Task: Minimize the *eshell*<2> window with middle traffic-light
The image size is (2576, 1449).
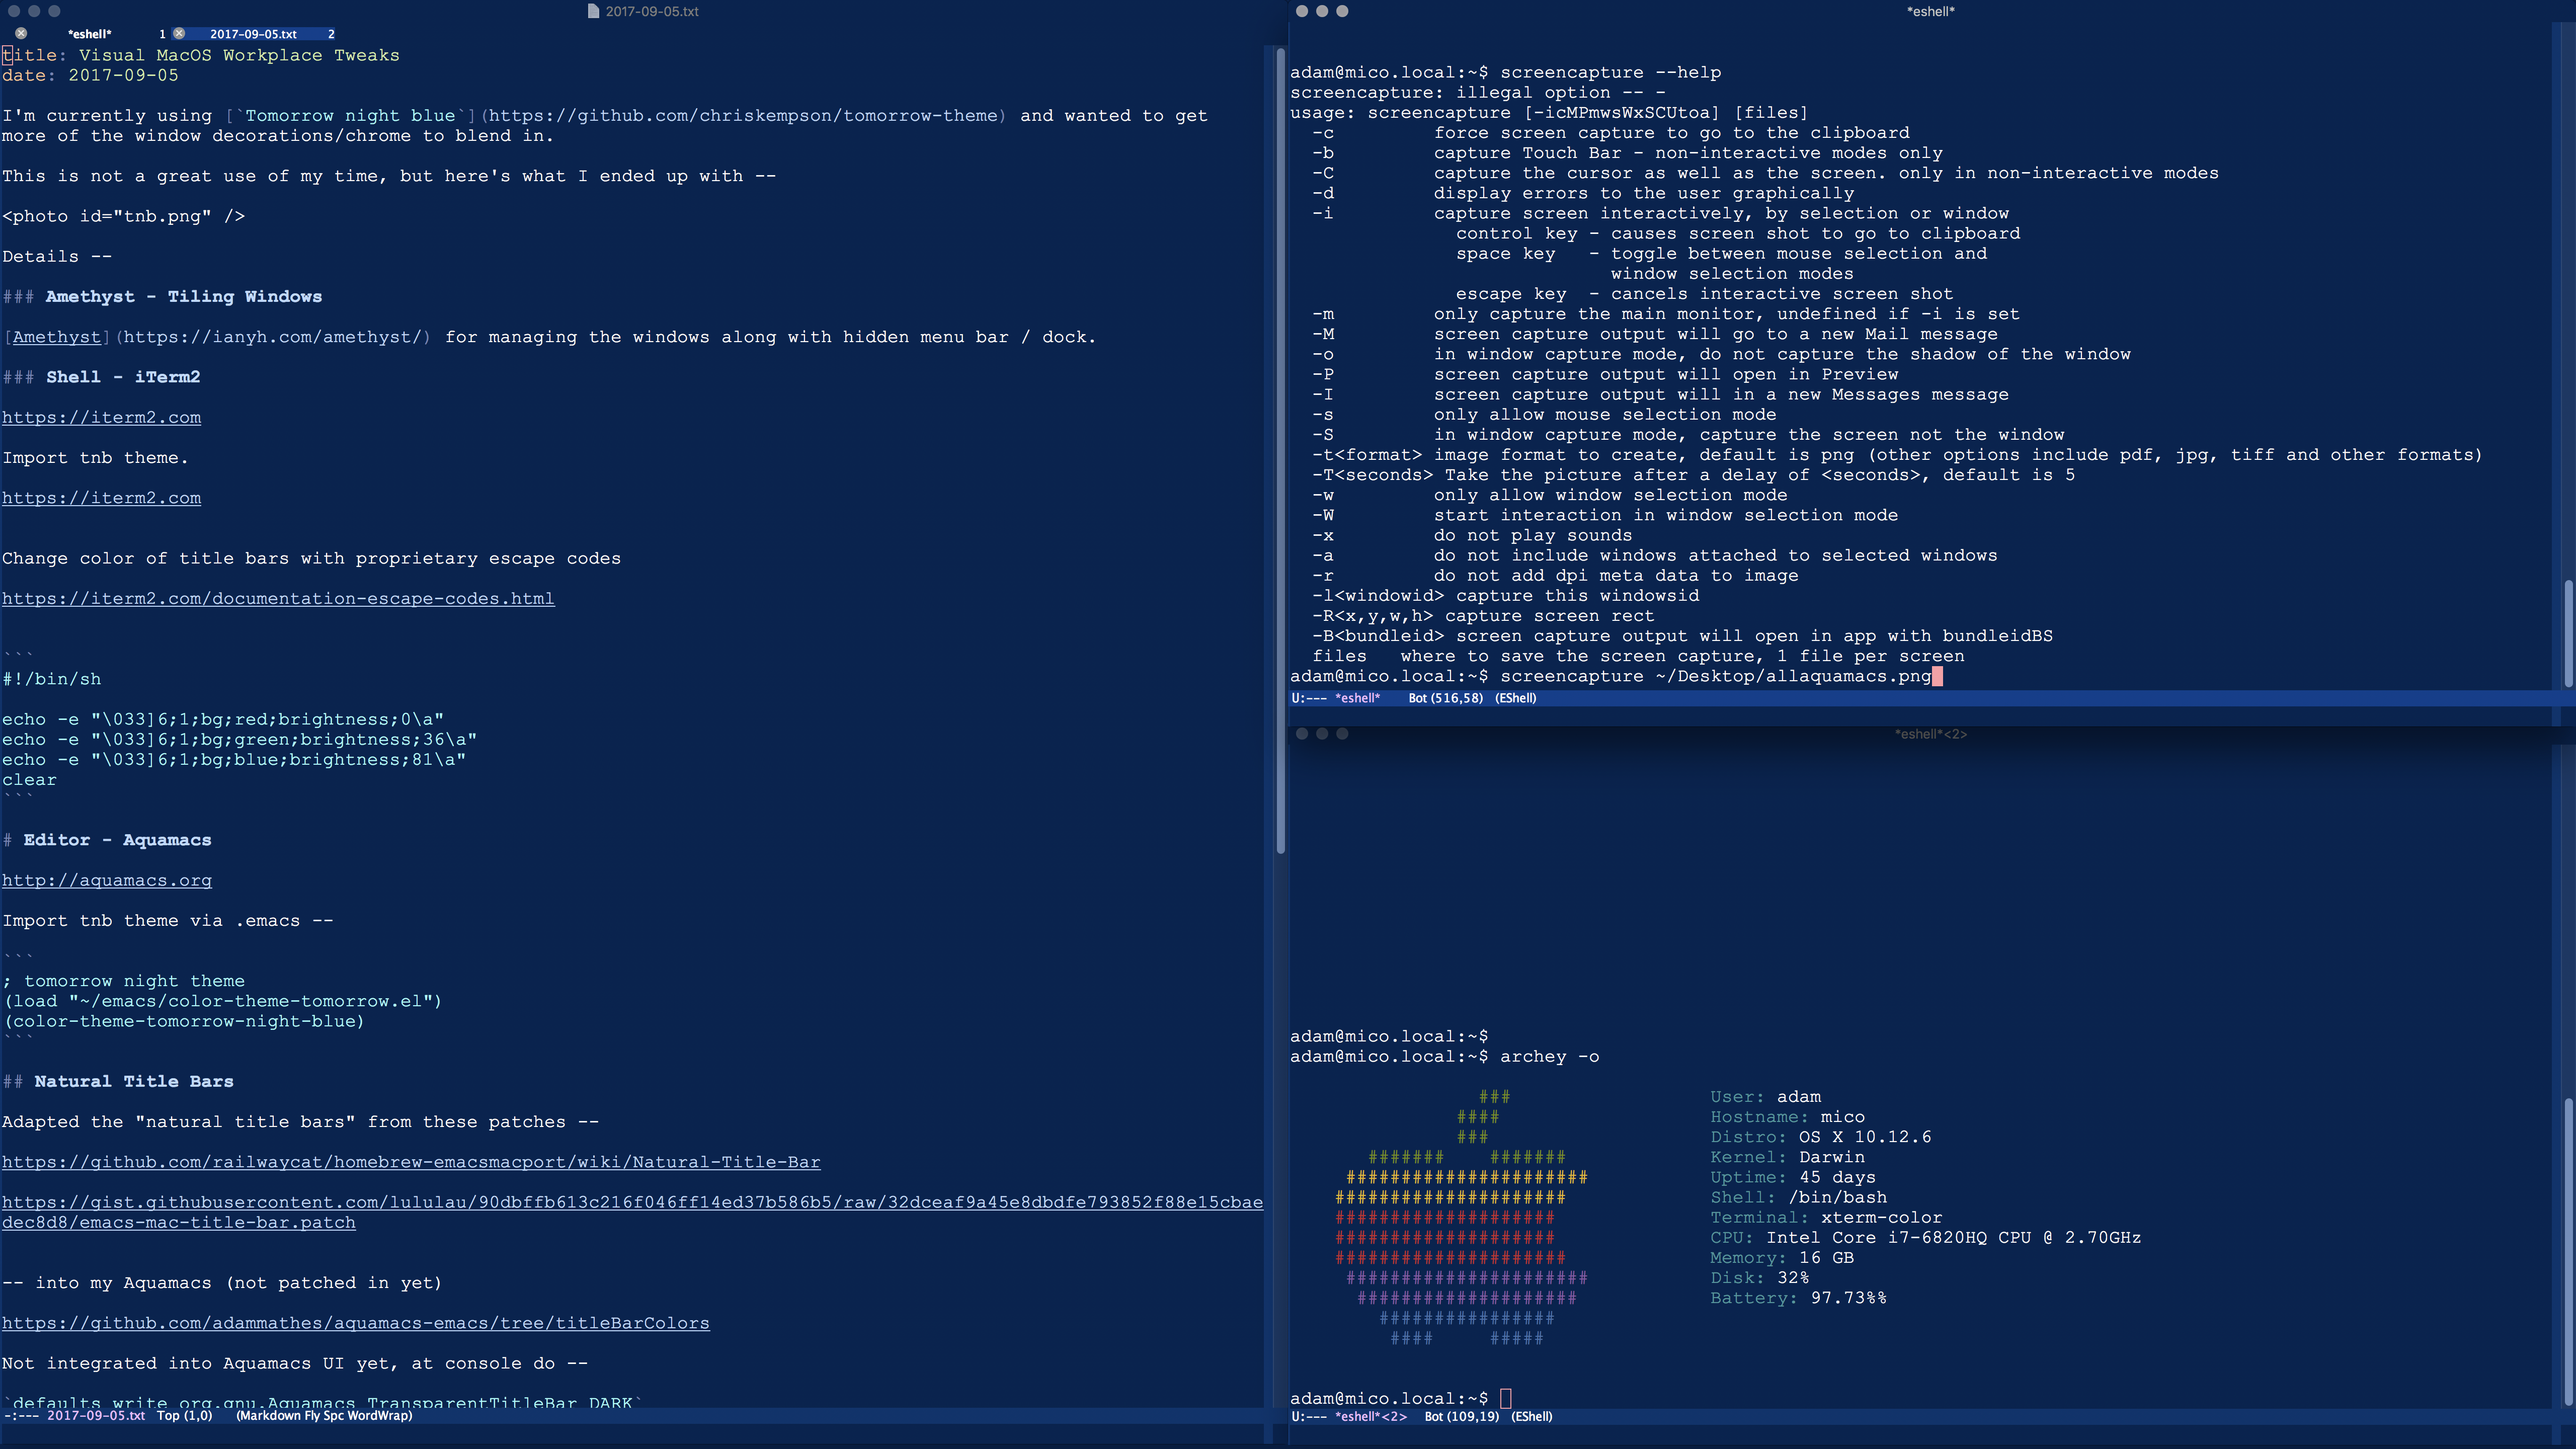Action: pos(1322,734)
